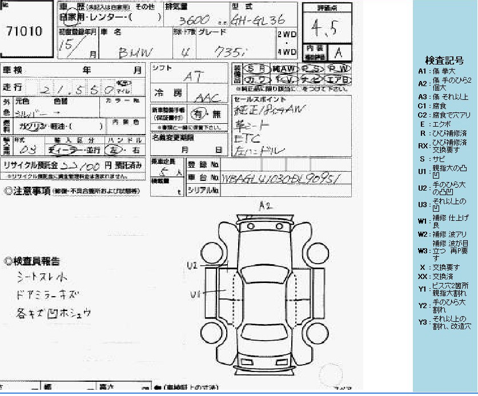Image resolution: width=478 pixels, height=396 pixels.
Task: Select the circled PW equipment mark
Action: (x=339, y=69)
